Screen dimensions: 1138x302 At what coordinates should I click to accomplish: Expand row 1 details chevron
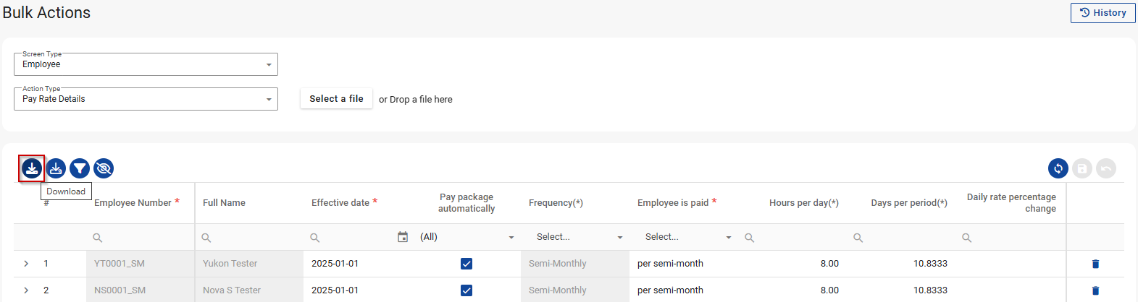click(26, 264)
